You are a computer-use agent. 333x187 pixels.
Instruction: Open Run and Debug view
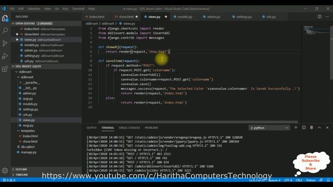tap(5, 56)
